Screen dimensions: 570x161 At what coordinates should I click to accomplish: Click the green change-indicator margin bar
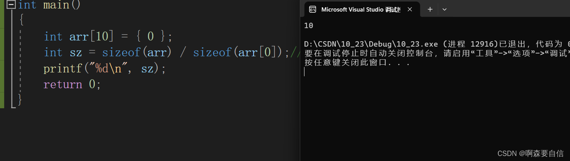click(x=2, y=54)
